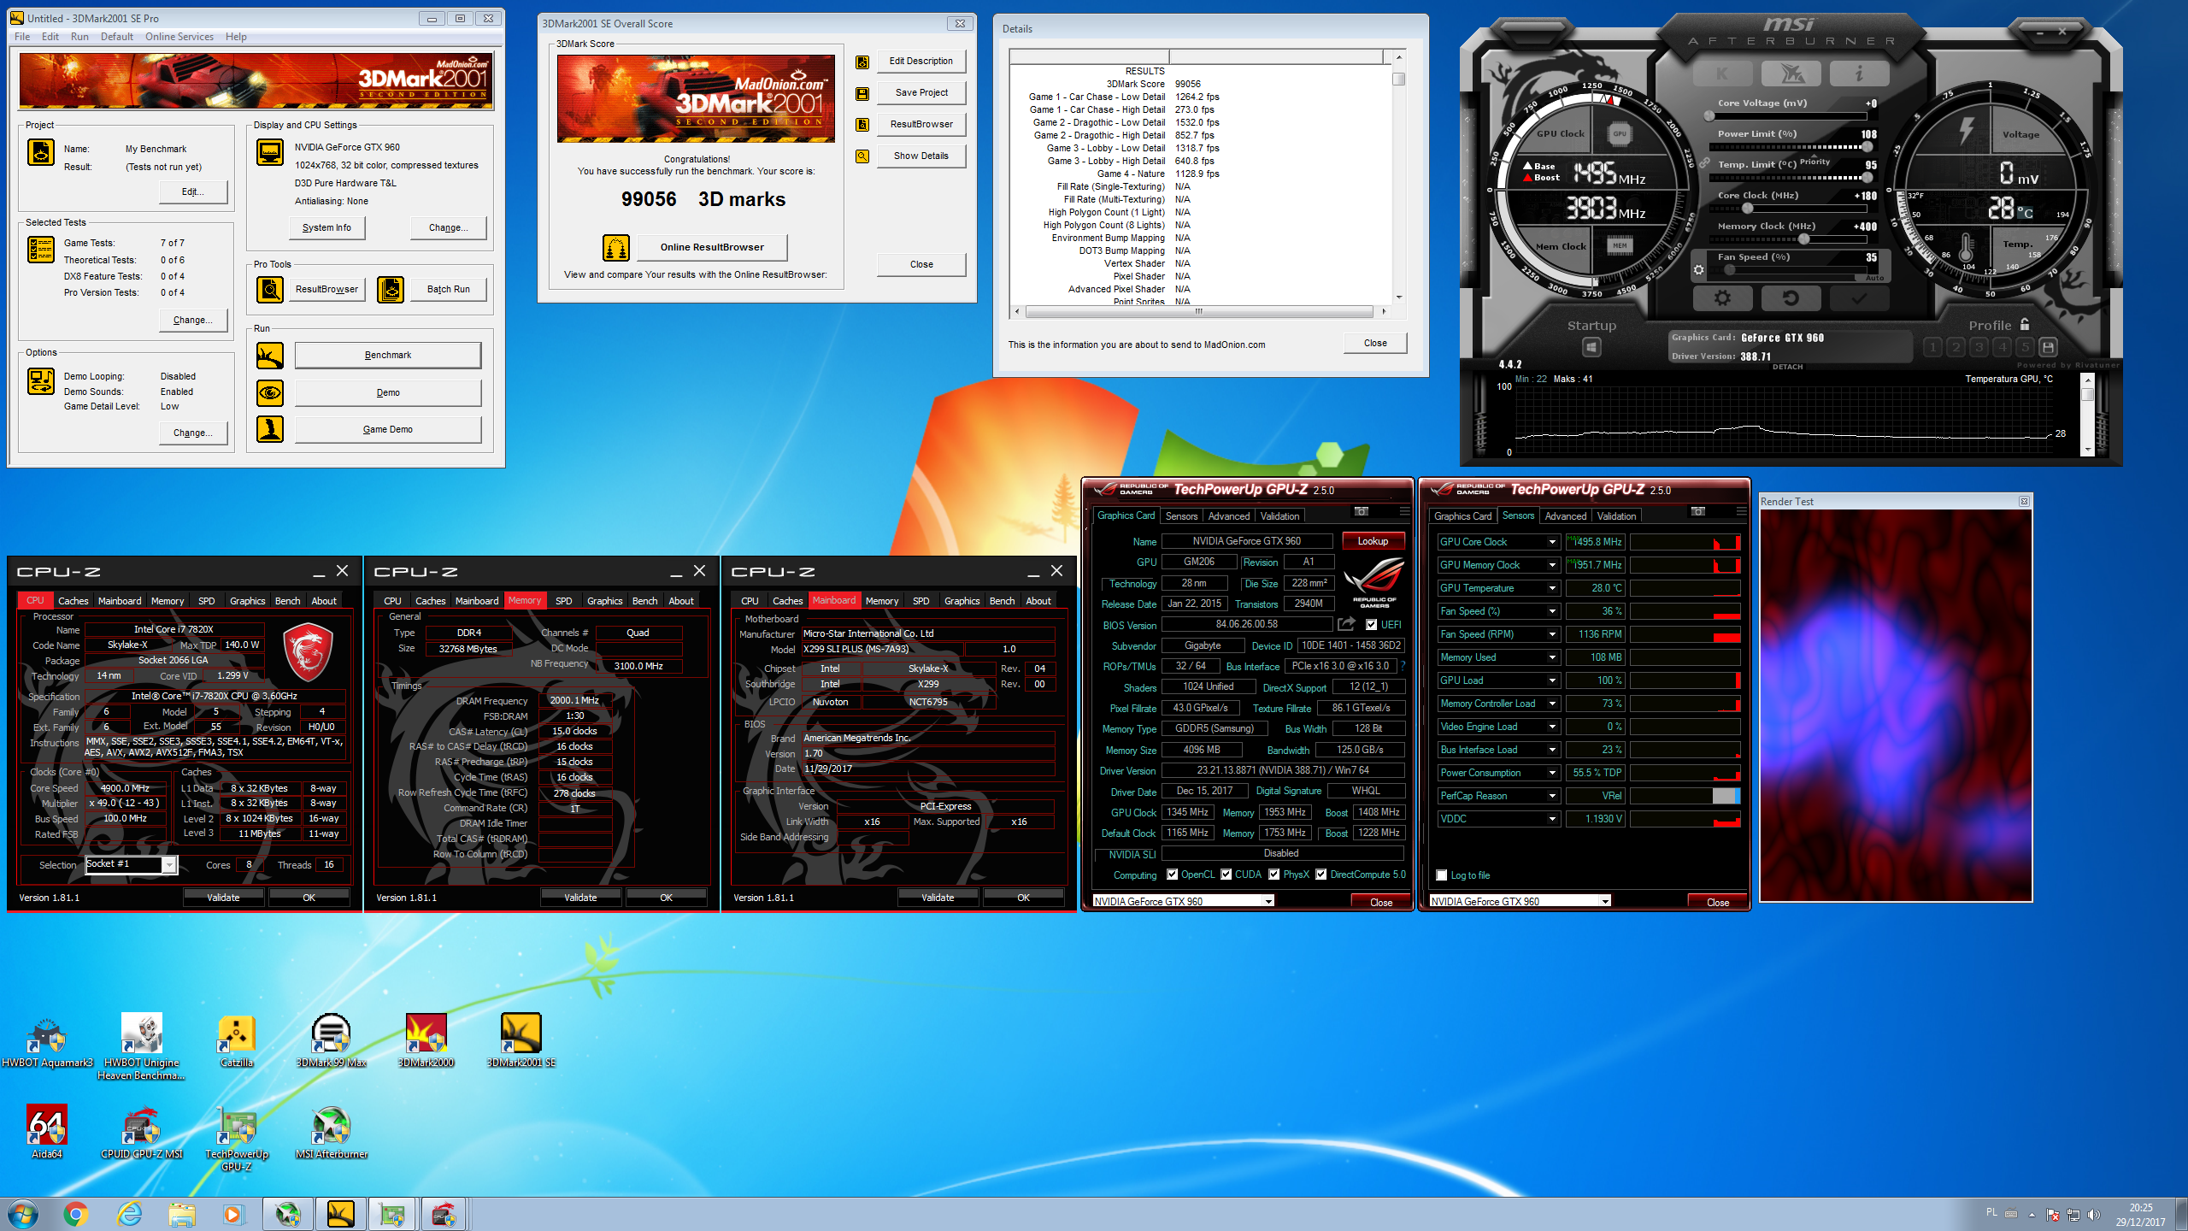Switch to the Caches tab in first CPU-Z window
The image size is (2188, 1231).
(73, 601)
